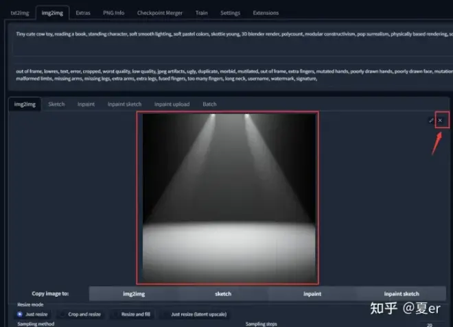Viewport: 453px width, 327px height.
Task: Open the Train tab
Action: coord(201,13)
